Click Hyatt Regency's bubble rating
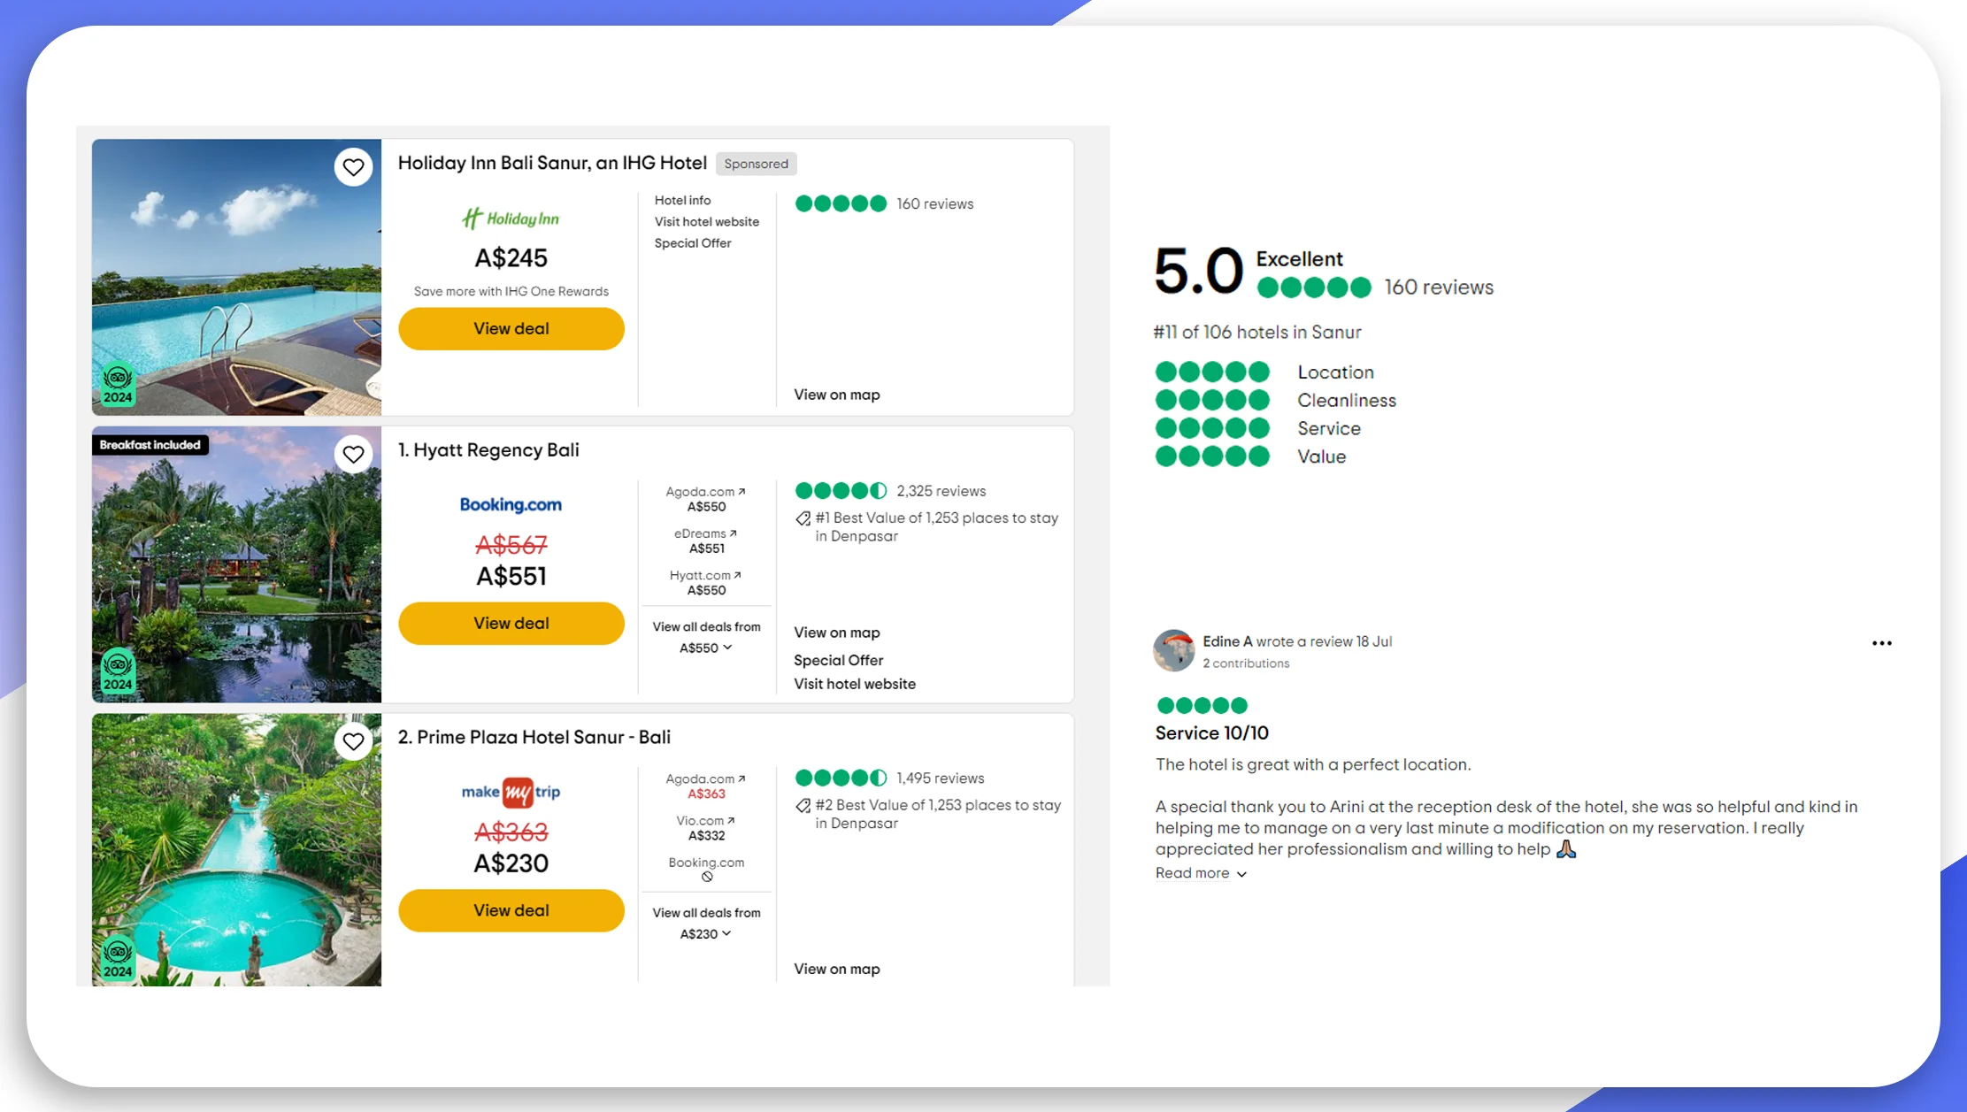 coord(841,491)
